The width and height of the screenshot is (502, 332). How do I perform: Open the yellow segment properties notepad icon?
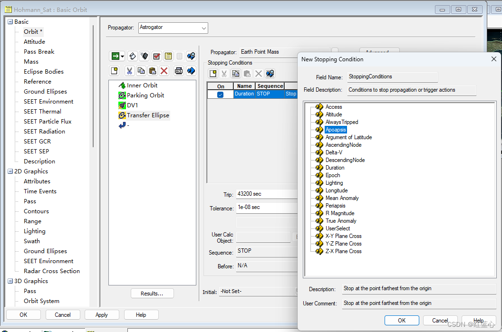[x=168, y=57]
